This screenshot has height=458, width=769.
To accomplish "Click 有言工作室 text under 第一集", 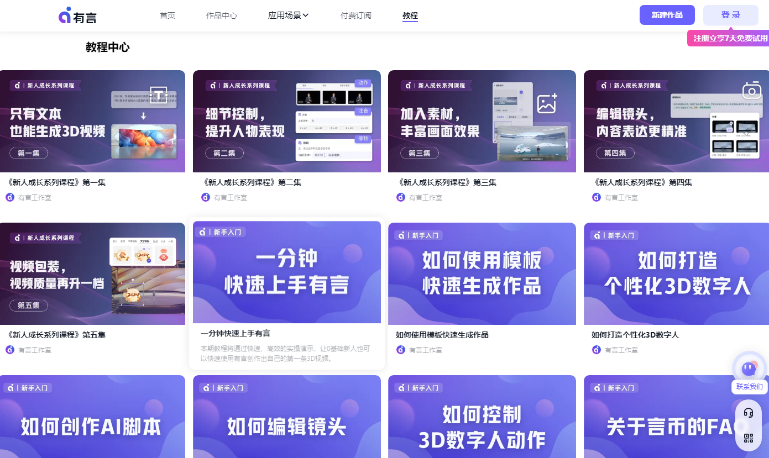I will tap(35, 197).
